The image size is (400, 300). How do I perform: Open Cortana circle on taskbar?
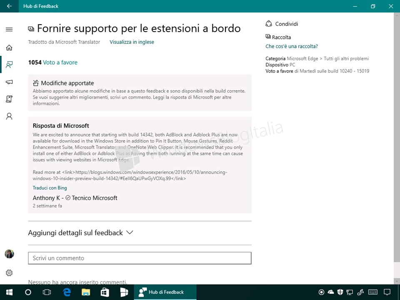coord(28,292)
